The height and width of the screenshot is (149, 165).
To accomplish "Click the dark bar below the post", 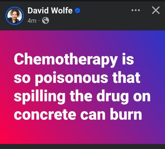I will (82, 147).
